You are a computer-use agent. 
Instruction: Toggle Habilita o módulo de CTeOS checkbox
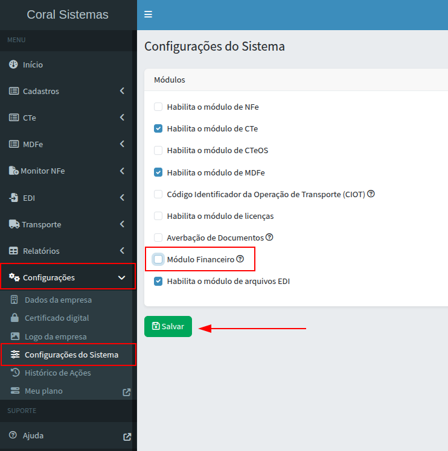click(x=158, y=150)
